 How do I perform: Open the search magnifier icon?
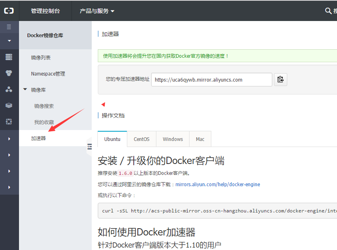point(328,11)
